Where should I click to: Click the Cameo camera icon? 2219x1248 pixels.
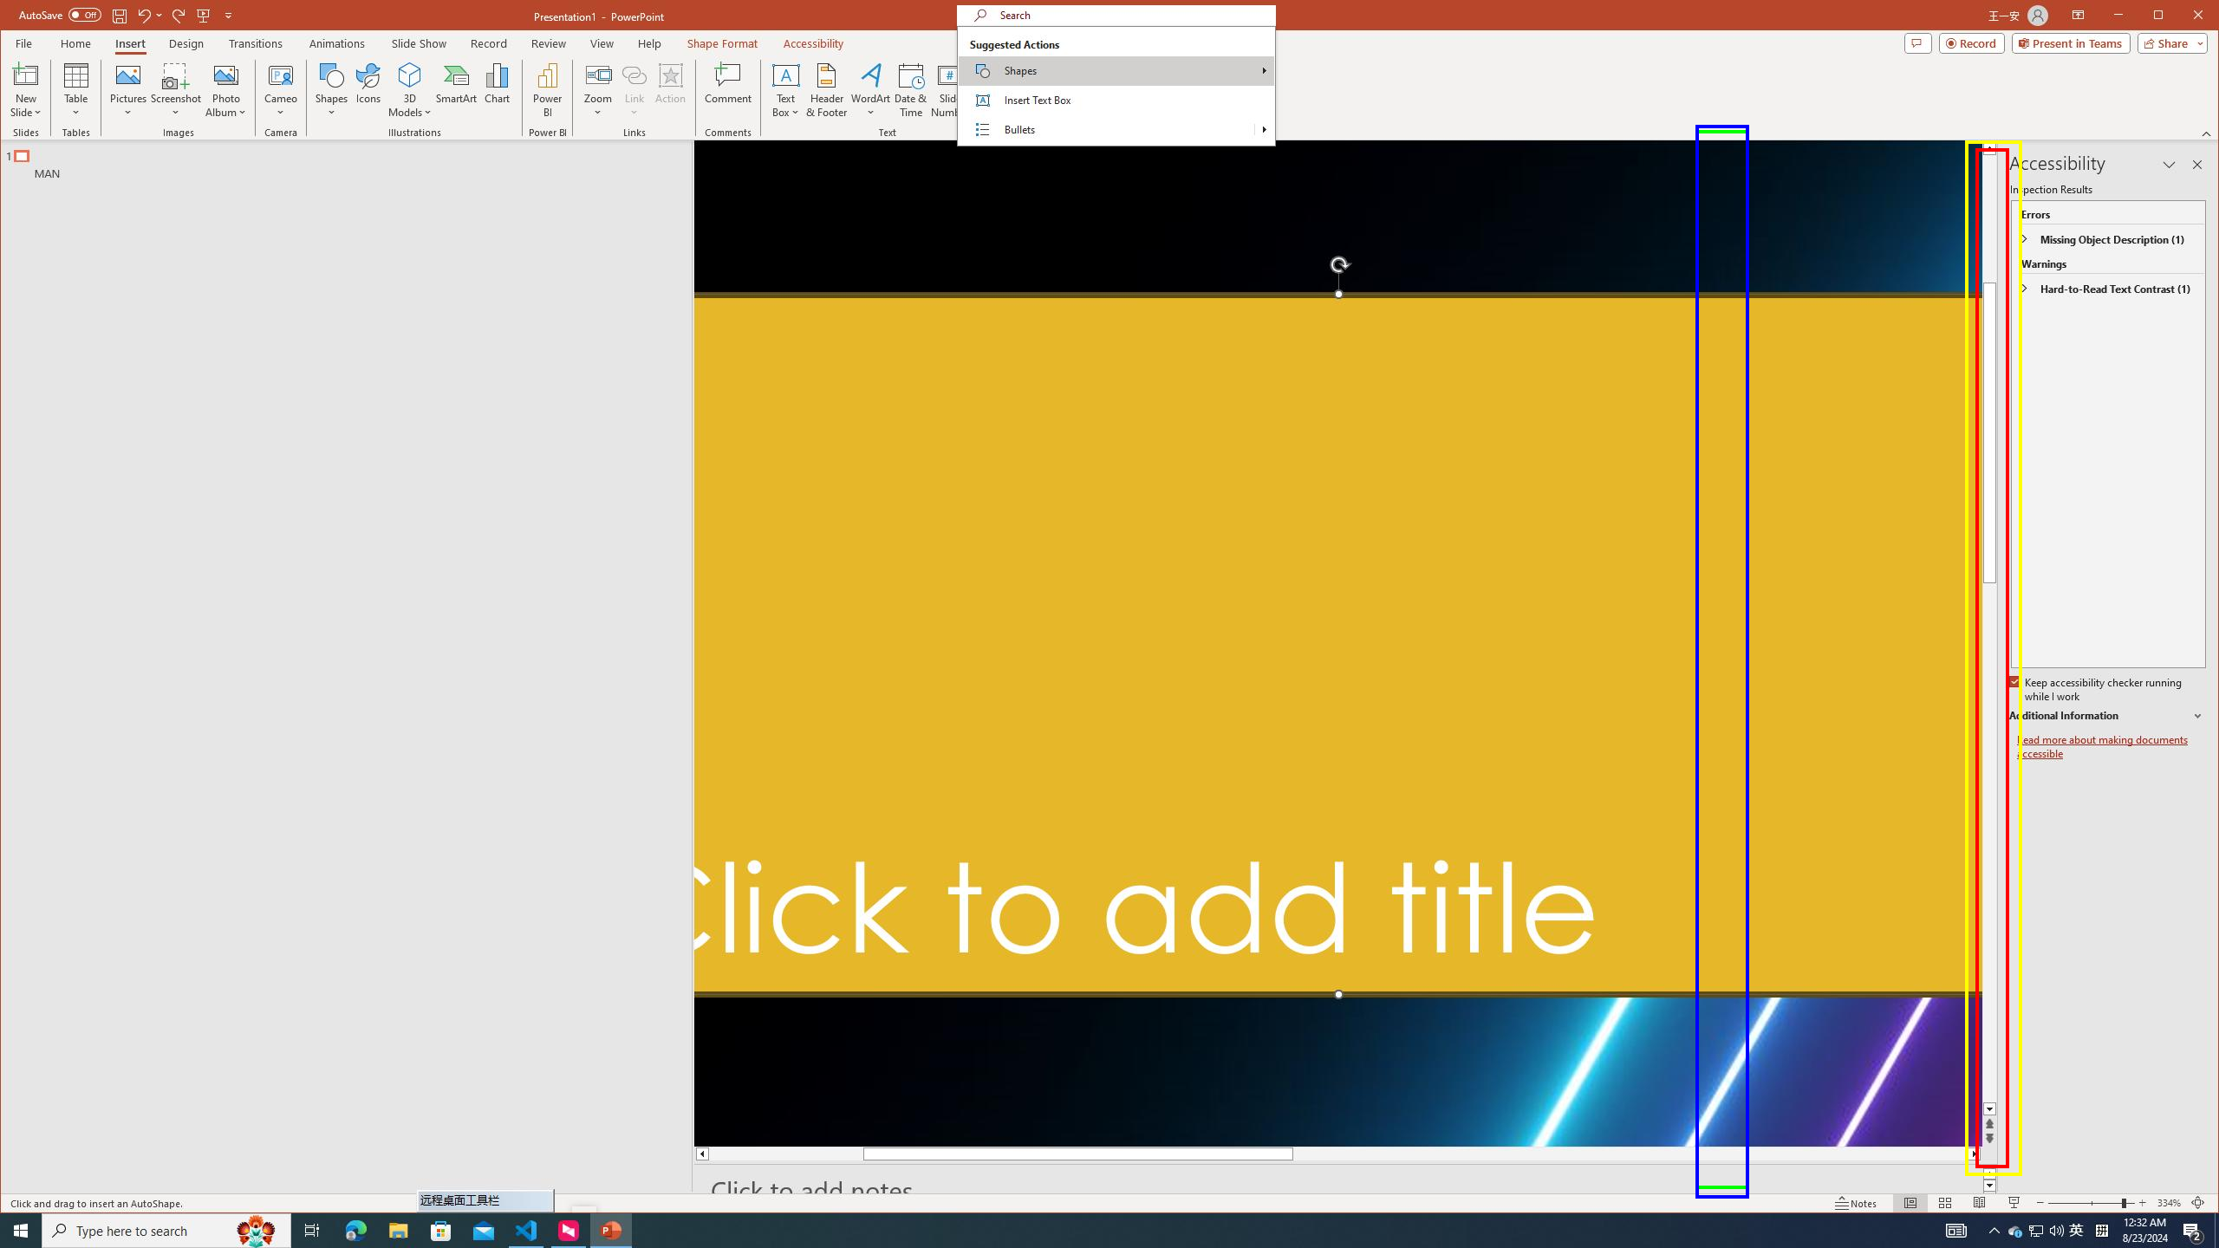click(x=281, y=90)
